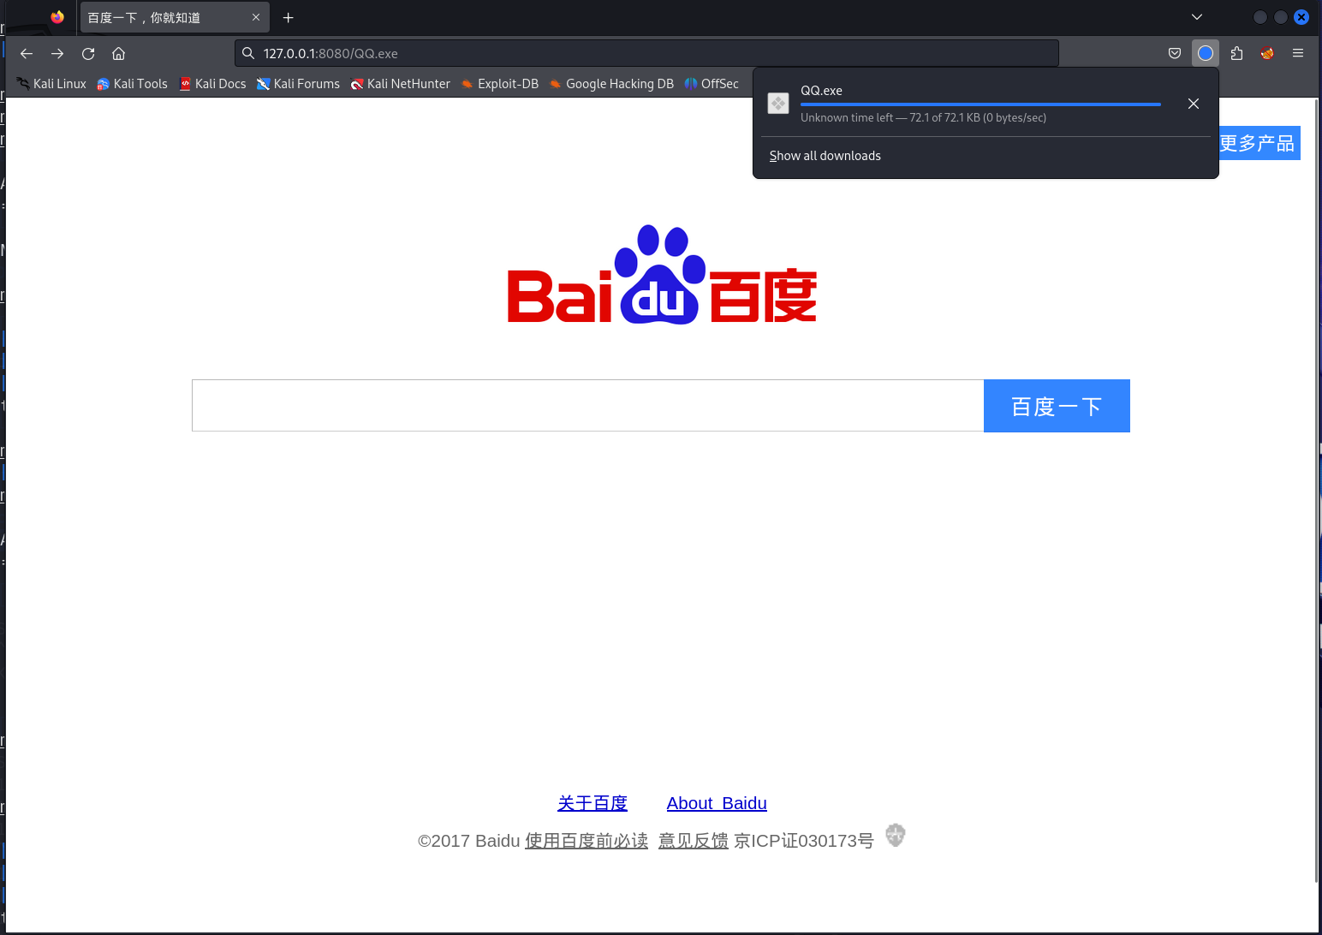The height and width of the screenshot is (935, 1322).
Task: Open the Google Hacking DB bookmark
Action: (x=611, y=84)
